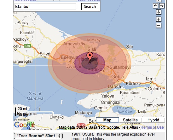
Task: Click the Karamürsel label
Action: pyautogui.click(x=130, y=92)
